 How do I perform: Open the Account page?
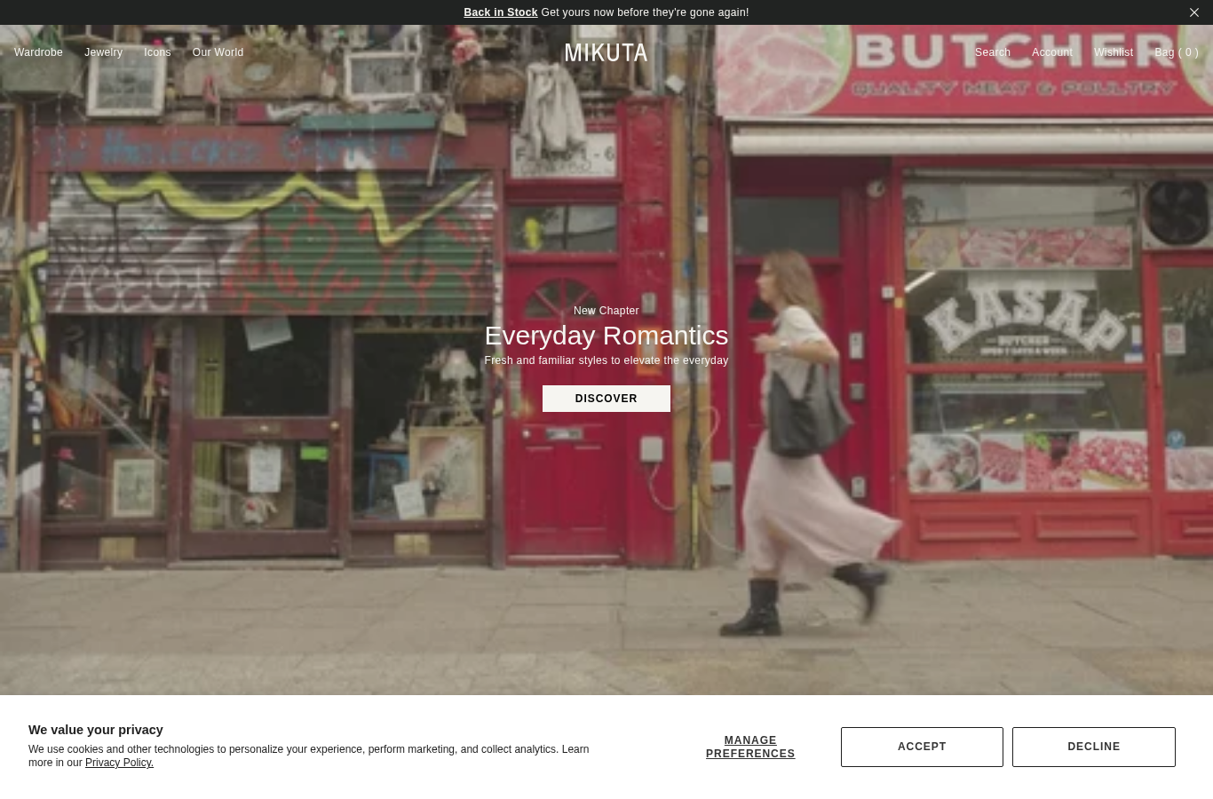click(1051, 52)
